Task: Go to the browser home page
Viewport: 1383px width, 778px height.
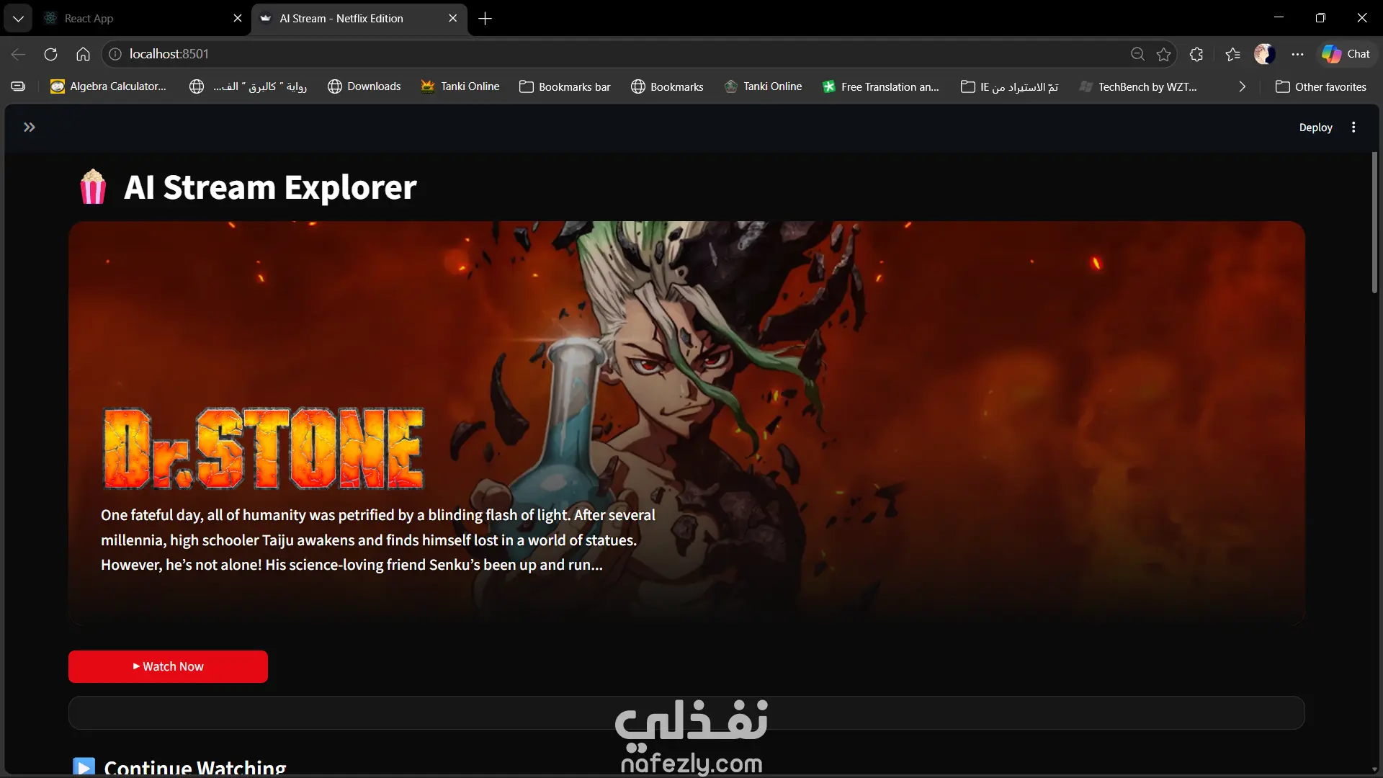Action: pyautogui.click(x=83, y=54)
